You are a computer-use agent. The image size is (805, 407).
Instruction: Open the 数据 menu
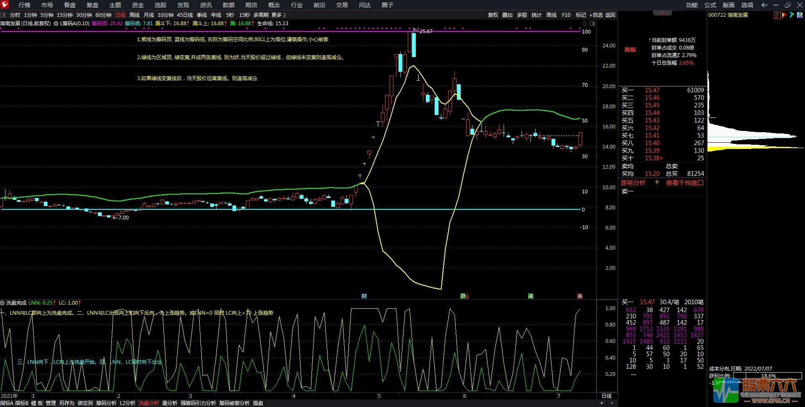point(229,5)
